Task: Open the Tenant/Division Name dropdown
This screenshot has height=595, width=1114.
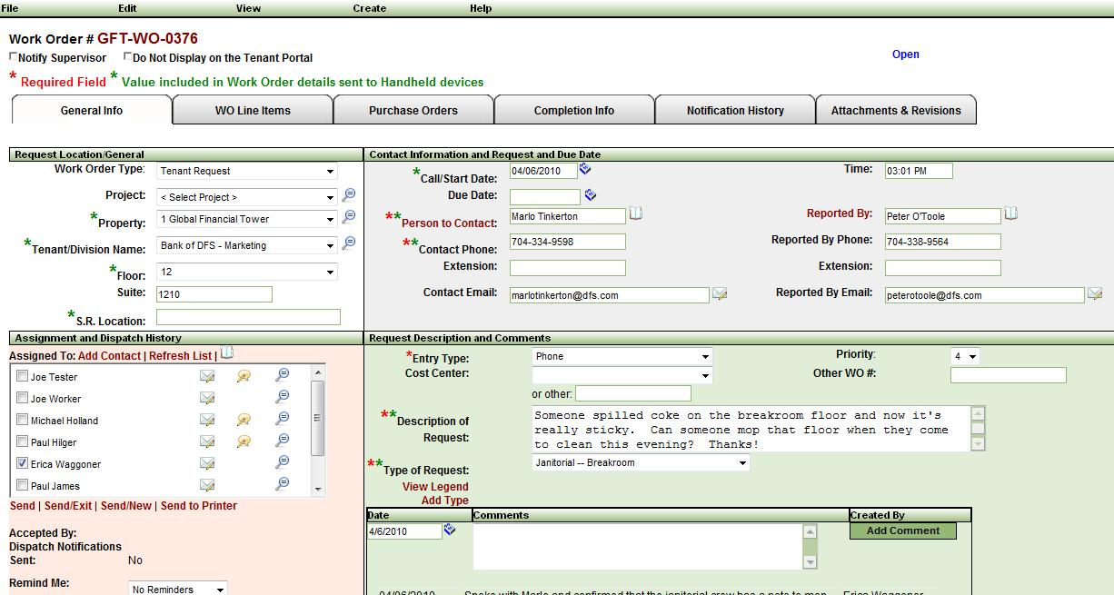Action: 247,245
